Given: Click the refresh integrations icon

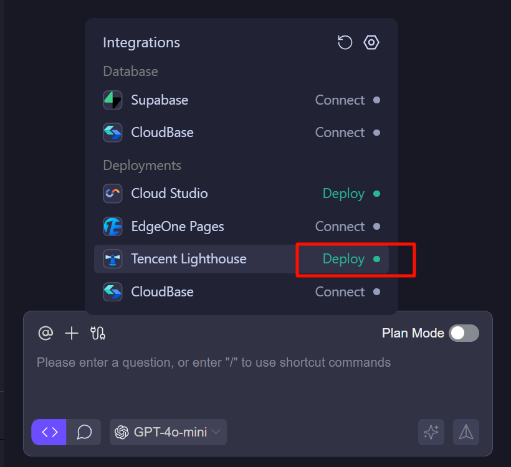Looking at the screenshot, I should click(345, 42).
